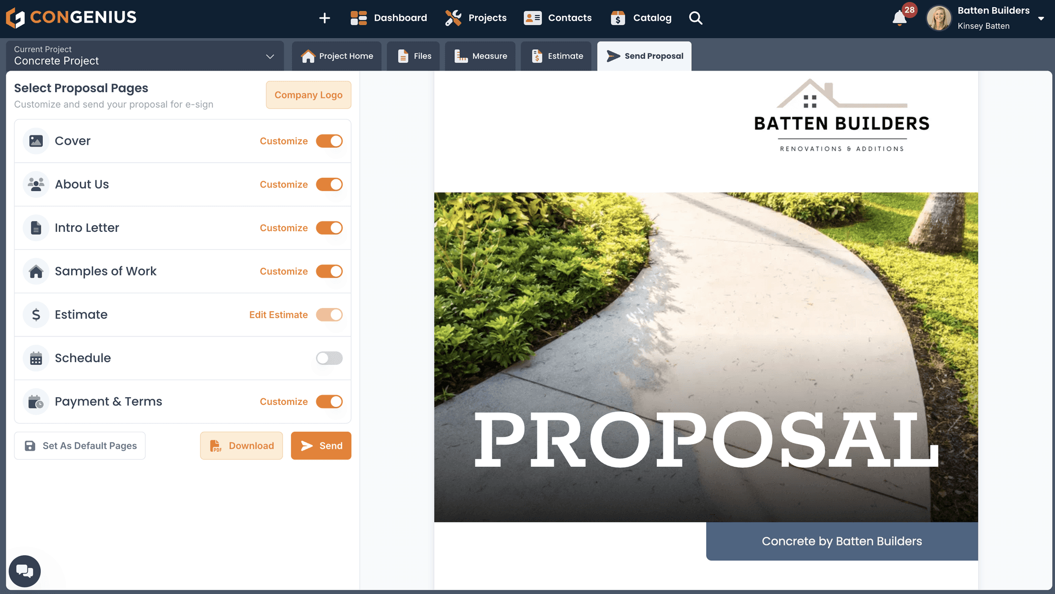Click the search icon in the top navigation
The image size is (1055, 594).
pos(694,18)
